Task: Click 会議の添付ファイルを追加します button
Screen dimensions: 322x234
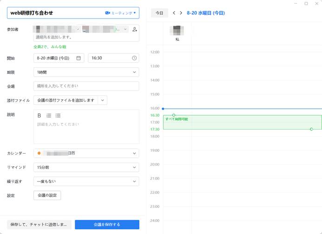Action: tap(66, 100)
